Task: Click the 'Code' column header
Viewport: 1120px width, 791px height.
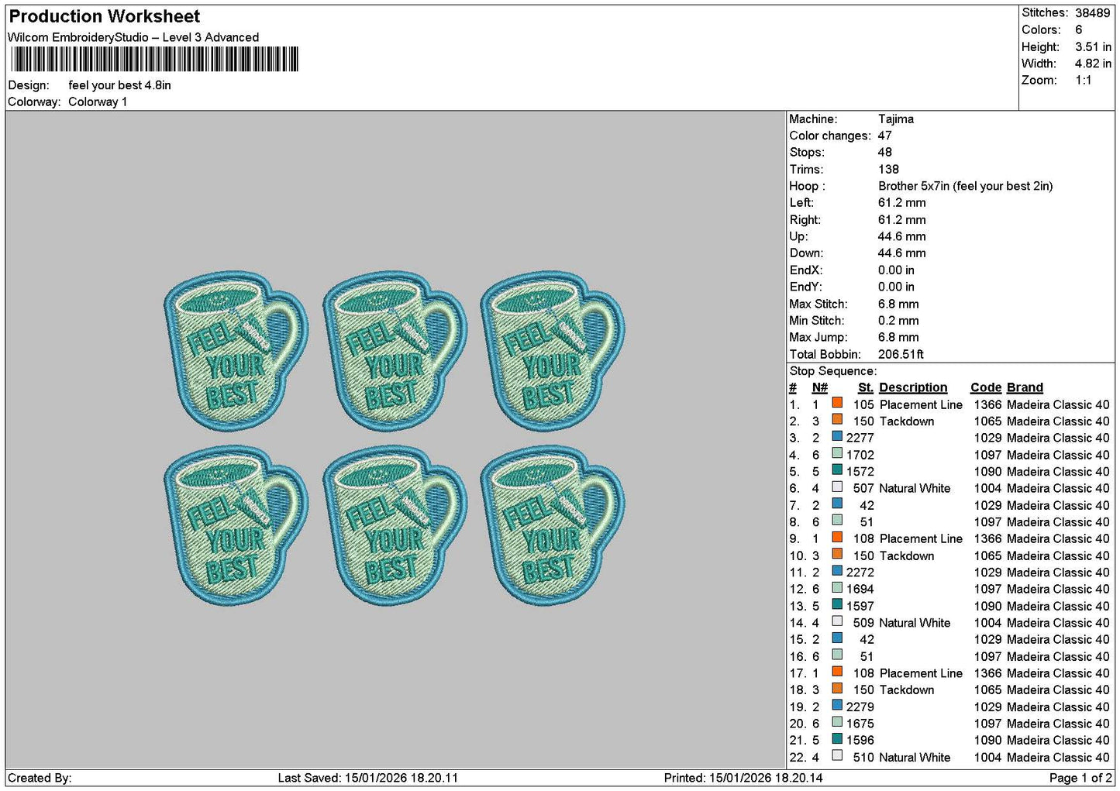Action: 986,388
